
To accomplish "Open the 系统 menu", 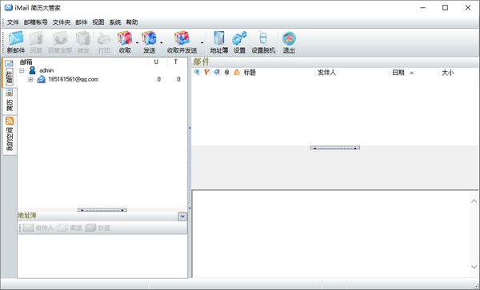I will pyautogui.click(x=115, y=22).
